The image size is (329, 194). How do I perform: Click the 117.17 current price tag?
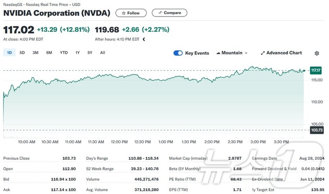(316, 70)
